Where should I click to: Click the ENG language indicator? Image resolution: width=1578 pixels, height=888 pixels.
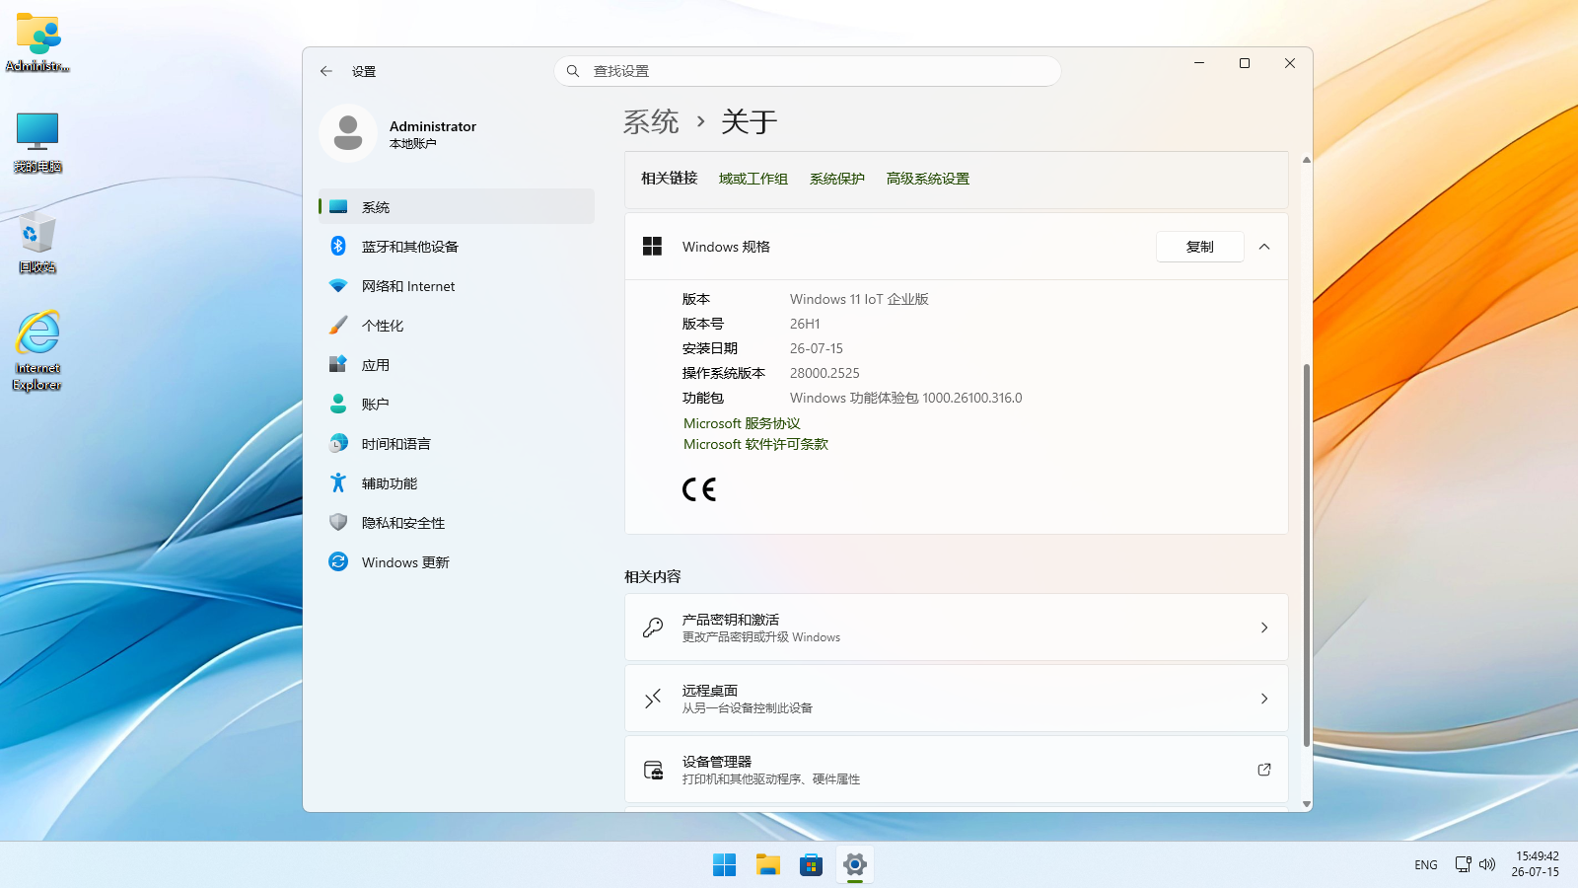1426,864
